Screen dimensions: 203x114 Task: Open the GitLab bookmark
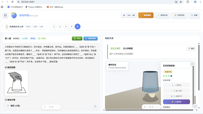pos(55,7)
